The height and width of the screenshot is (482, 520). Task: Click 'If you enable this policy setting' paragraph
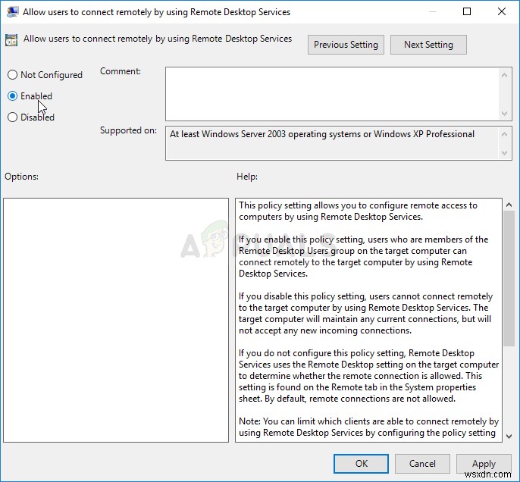tap(364, 256)
